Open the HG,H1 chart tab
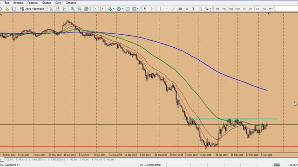 111,160
